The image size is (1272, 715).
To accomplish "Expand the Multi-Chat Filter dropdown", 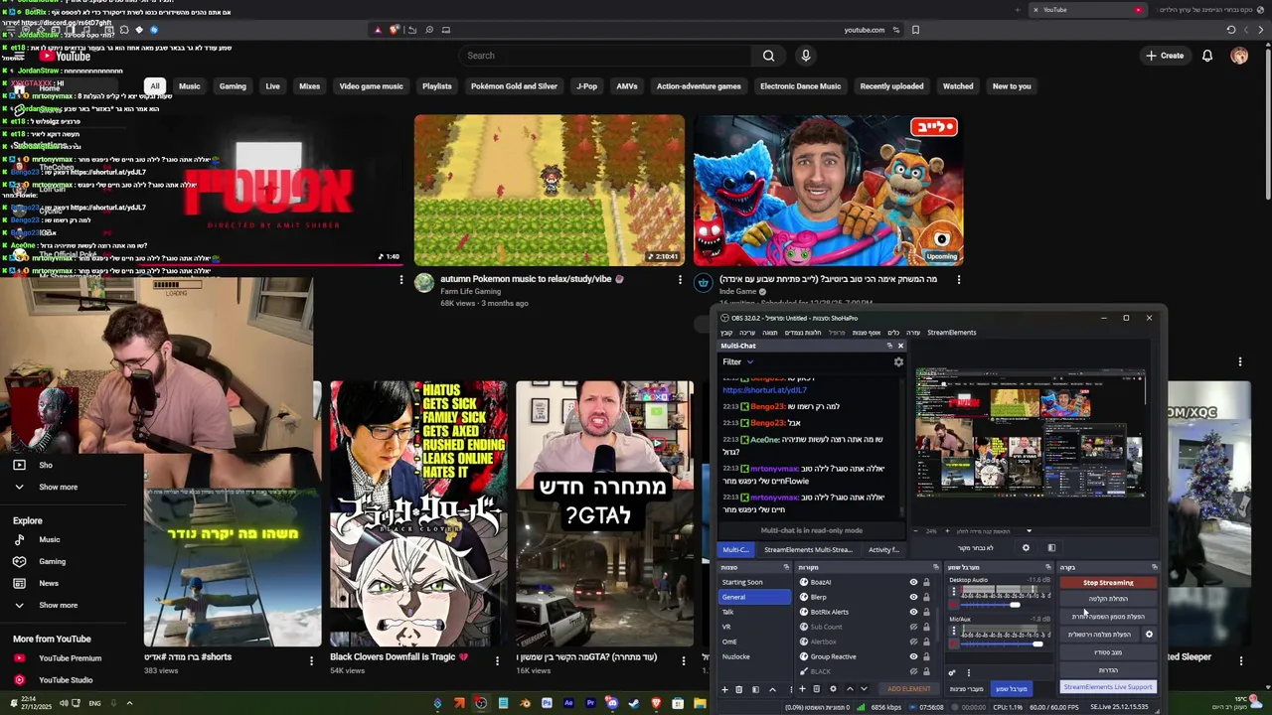I will tap(737, 361).
